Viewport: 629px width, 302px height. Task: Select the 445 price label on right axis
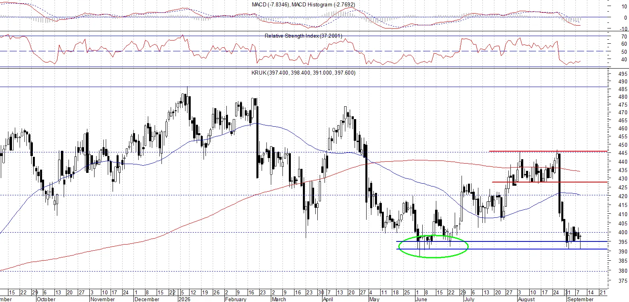point(623,153)
